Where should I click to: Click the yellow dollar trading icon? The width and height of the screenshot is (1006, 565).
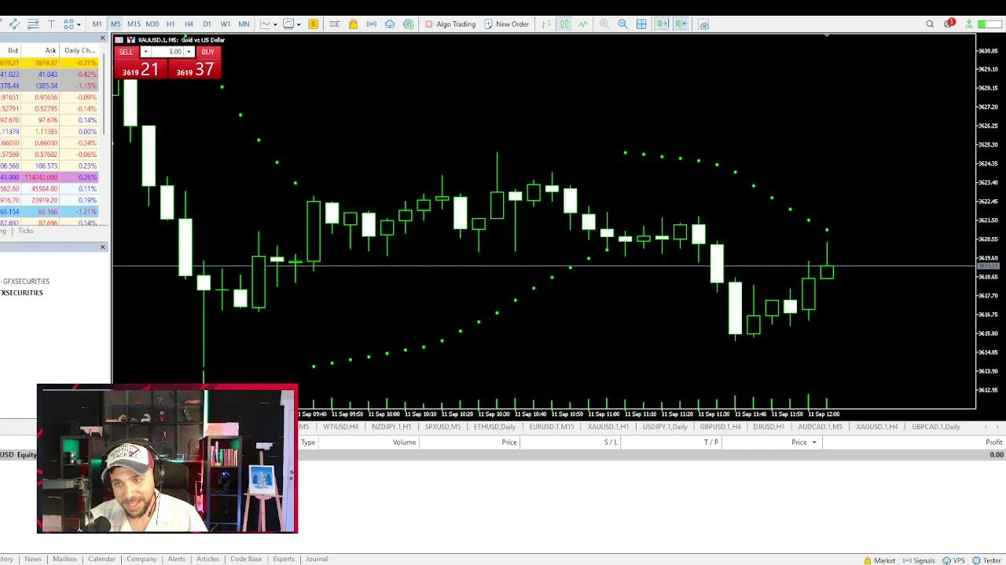[x=313, y=24]
